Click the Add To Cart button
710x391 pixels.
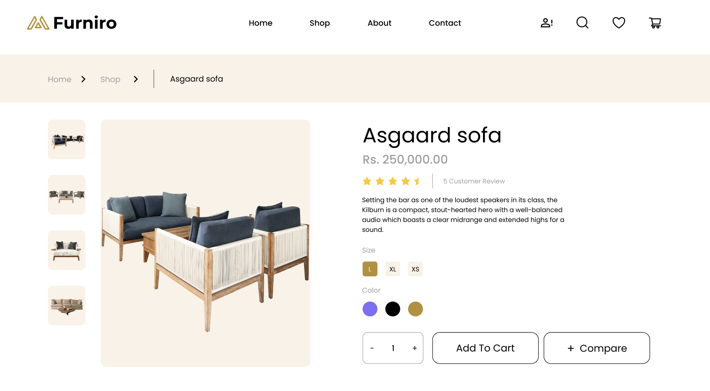[x=485, y=348]
